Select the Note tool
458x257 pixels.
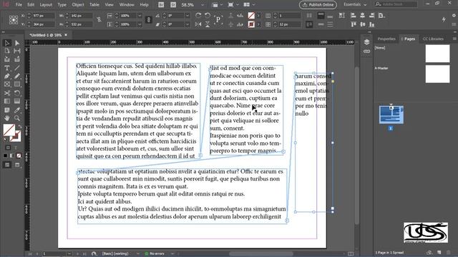click(x=7, y=110)
